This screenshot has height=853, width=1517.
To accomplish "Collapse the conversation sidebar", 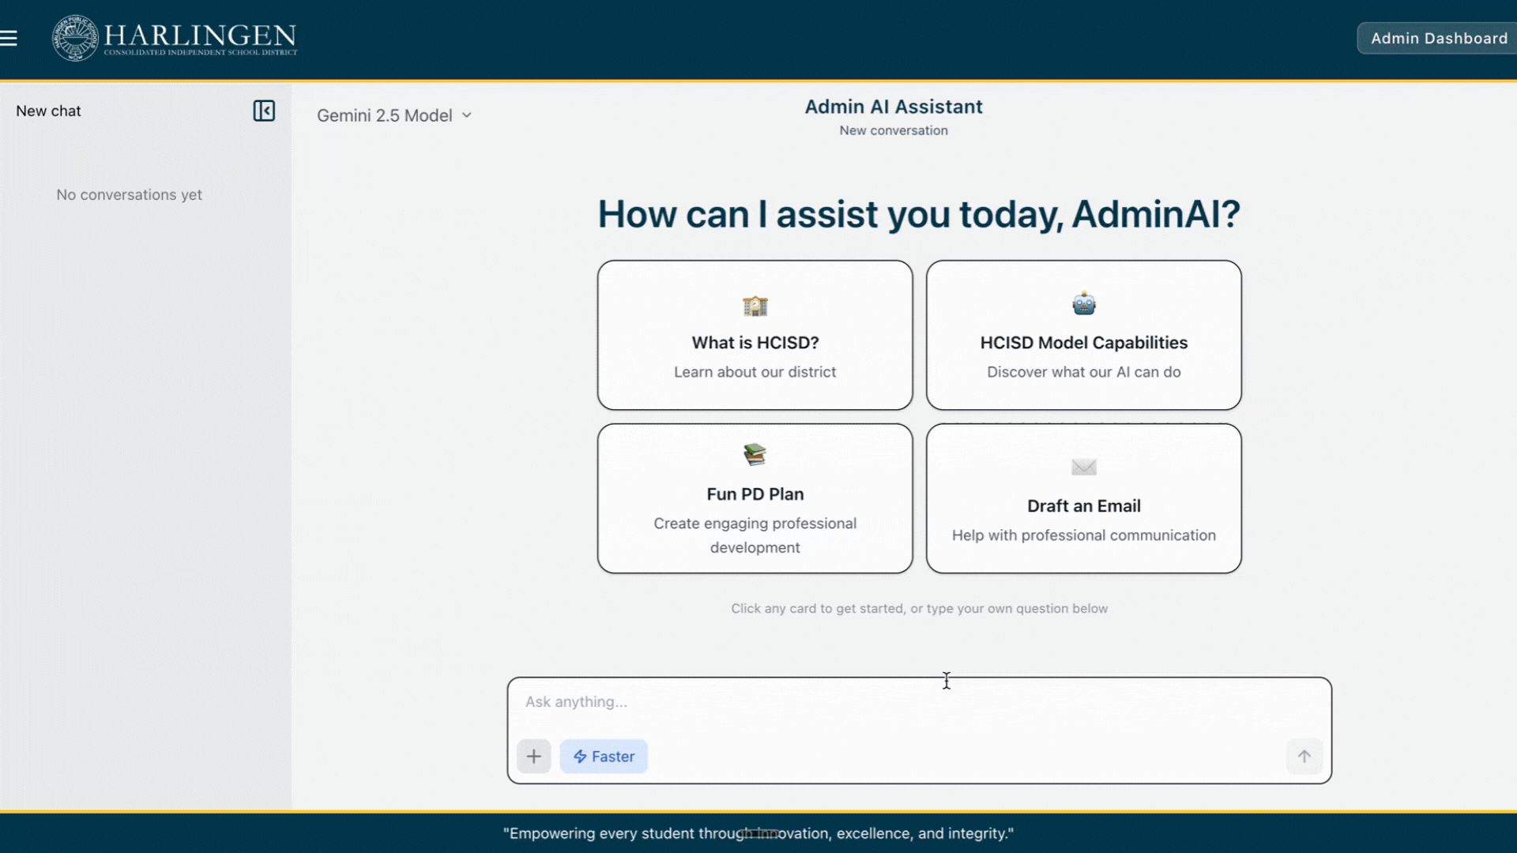I will [264, 111].
